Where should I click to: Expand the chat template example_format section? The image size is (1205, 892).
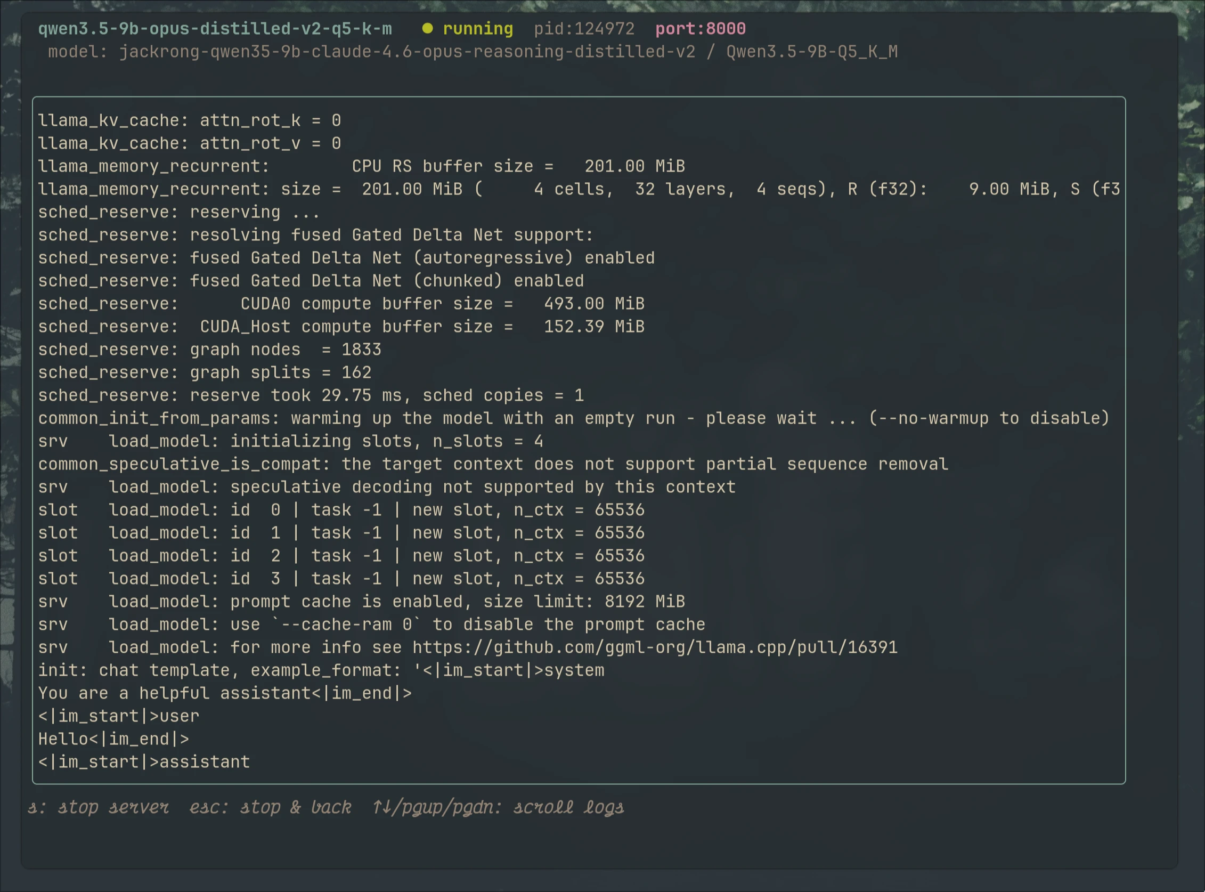pyautogui.click(x=321, y=670)
